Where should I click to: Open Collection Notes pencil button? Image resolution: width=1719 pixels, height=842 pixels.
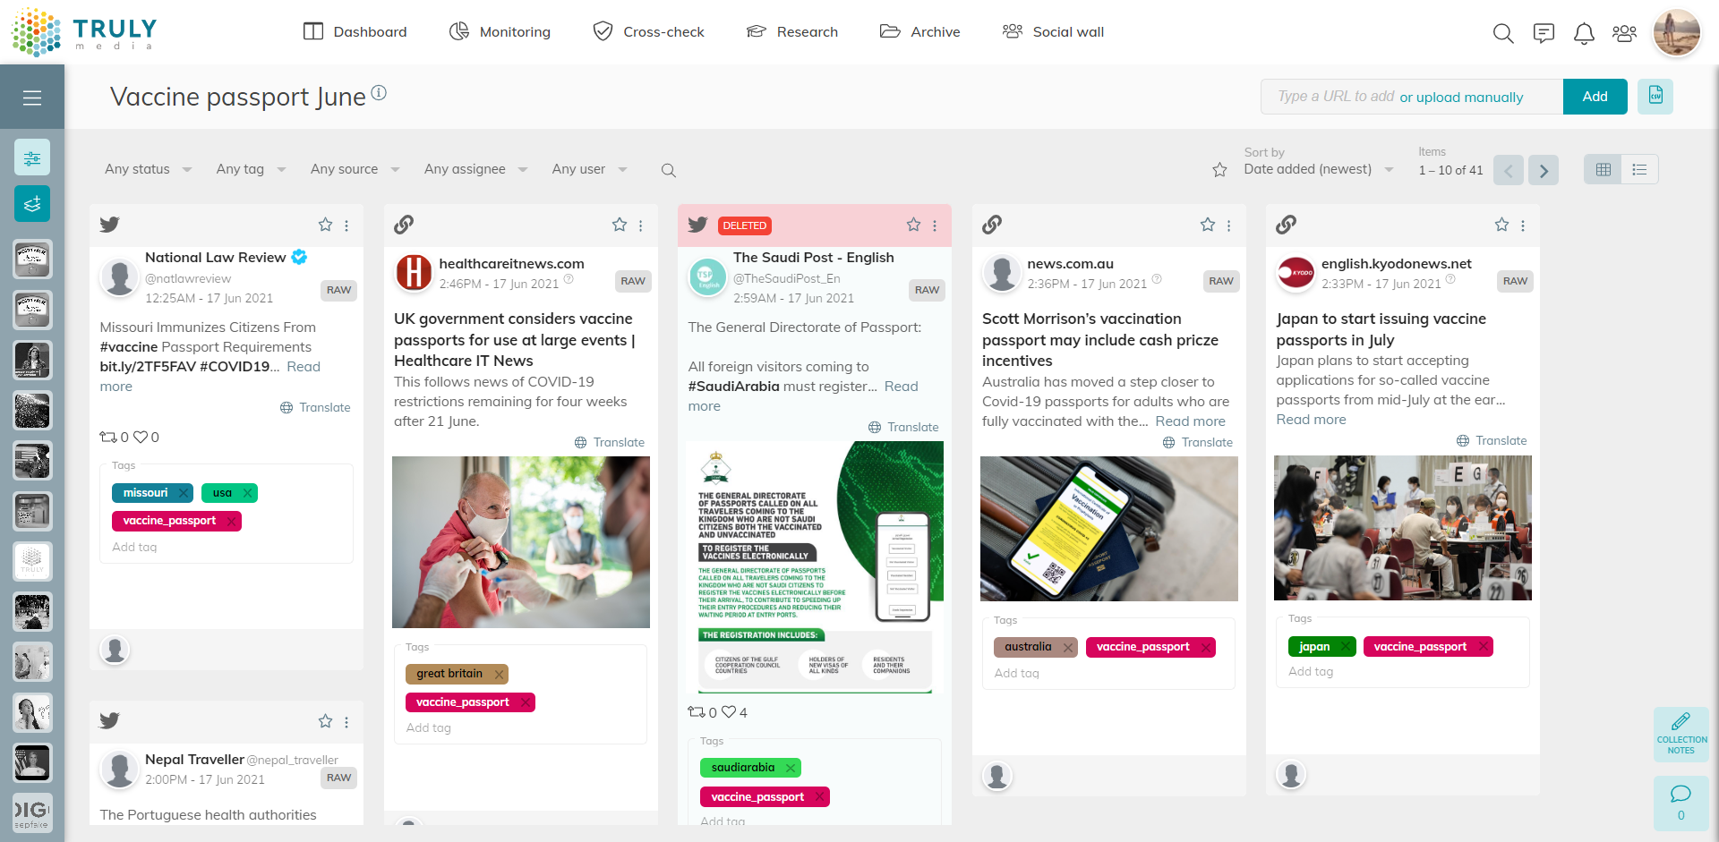(x=1681, y=734)
